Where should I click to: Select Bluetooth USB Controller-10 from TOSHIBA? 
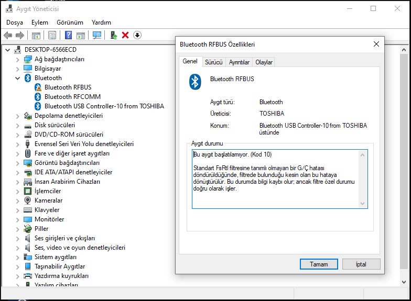click(x=104, y=106)
